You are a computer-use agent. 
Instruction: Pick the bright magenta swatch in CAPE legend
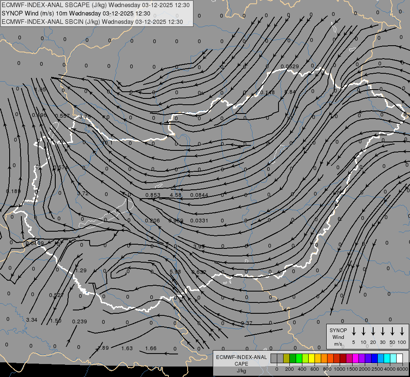click(356, 358)
